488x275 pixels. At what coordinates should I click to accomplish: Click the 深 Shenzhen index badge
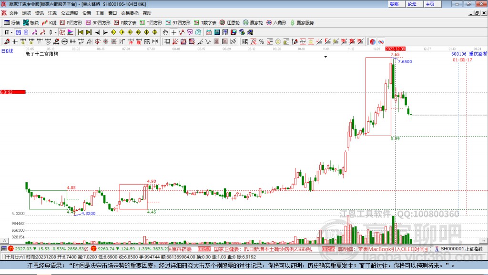[94, 249]
